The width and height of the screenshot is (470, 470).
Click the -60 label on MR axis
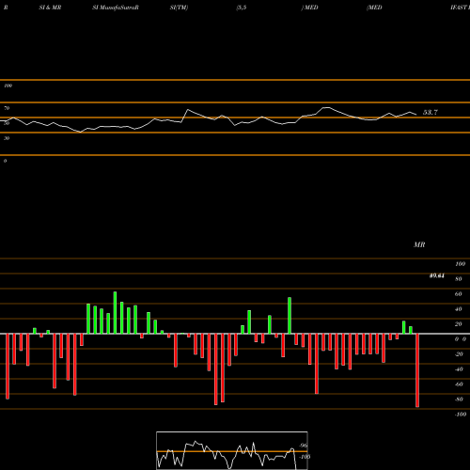pyautogui.click(x=459, y=384)
